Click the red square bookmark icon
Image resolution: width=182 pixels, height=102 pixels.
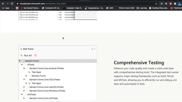click(17, 8)
